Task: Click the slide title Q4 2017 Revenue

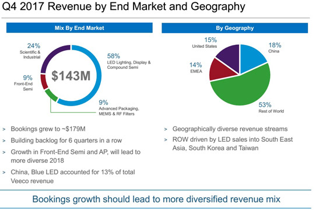Action: pos(124,6)
